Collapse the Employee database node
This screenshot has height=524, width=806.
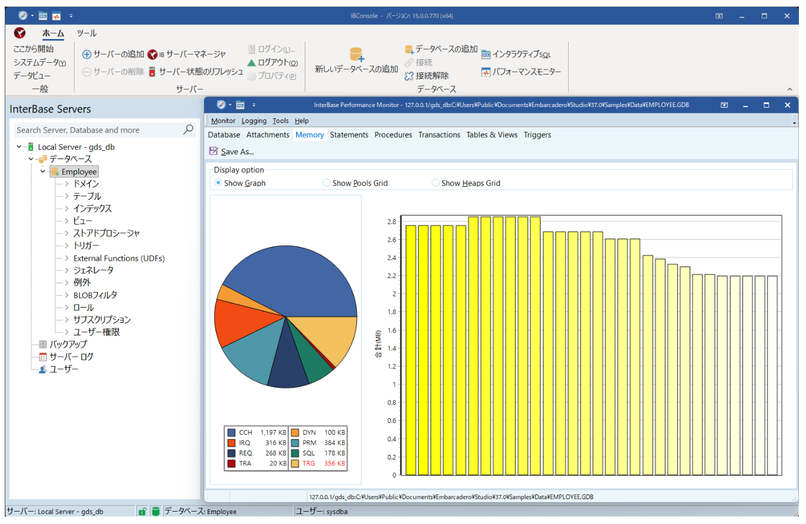click(x=43, y=172)
